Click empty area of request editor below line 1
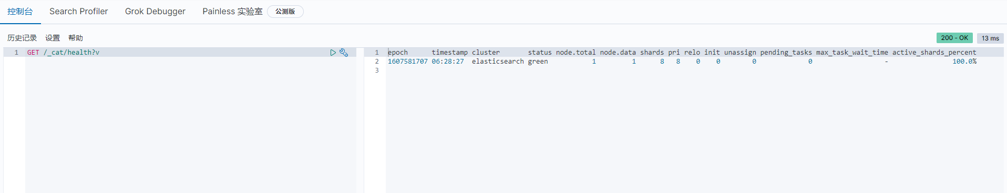The image size is (1007, 193). click(190, 125)
